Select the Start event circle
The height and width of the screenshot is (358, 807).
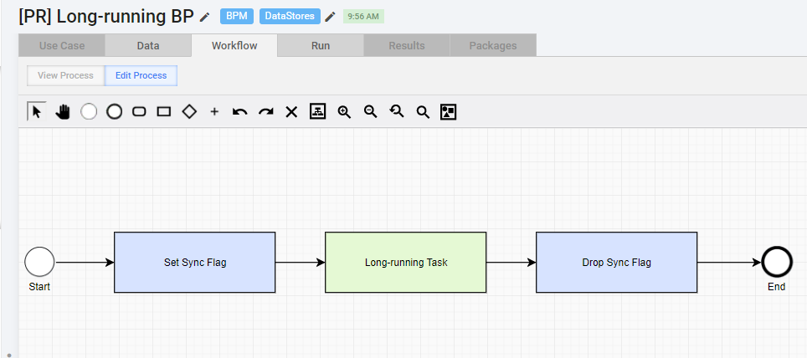point(39,262)
